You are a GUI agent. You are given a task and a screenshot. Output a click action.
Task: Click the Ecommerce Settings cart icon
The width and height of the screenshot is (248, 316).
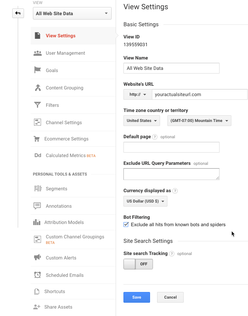click(x=37, y=139)
